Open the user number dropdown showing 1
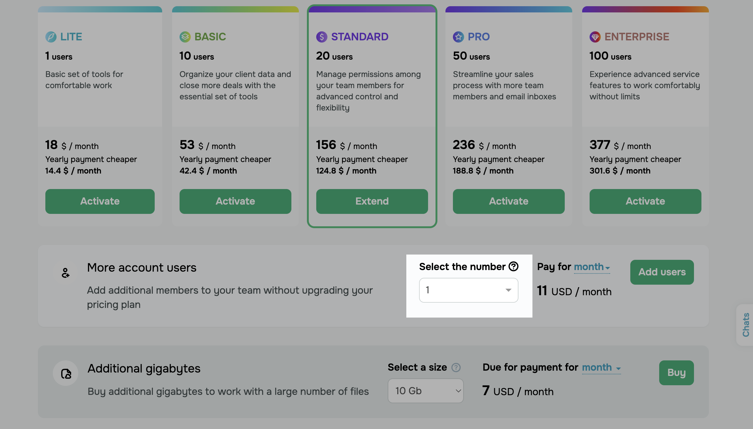This screenshot has height=429, width=753. (x=468, y=290)
